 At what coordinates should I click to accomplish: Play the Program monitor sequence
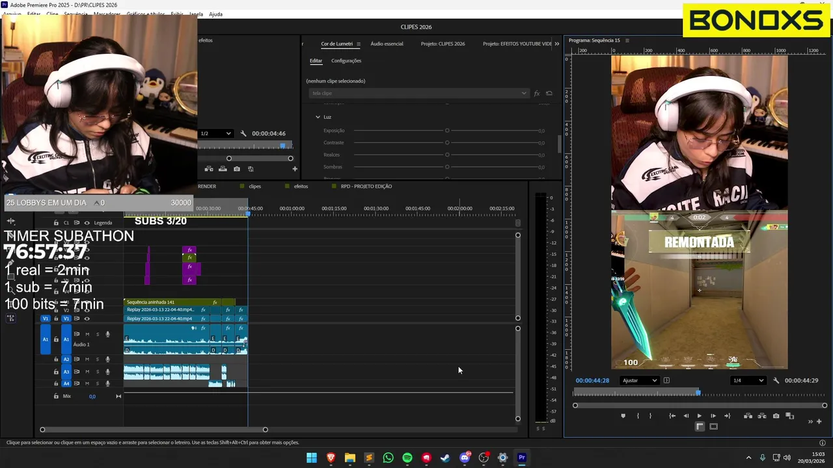[700, 416]
